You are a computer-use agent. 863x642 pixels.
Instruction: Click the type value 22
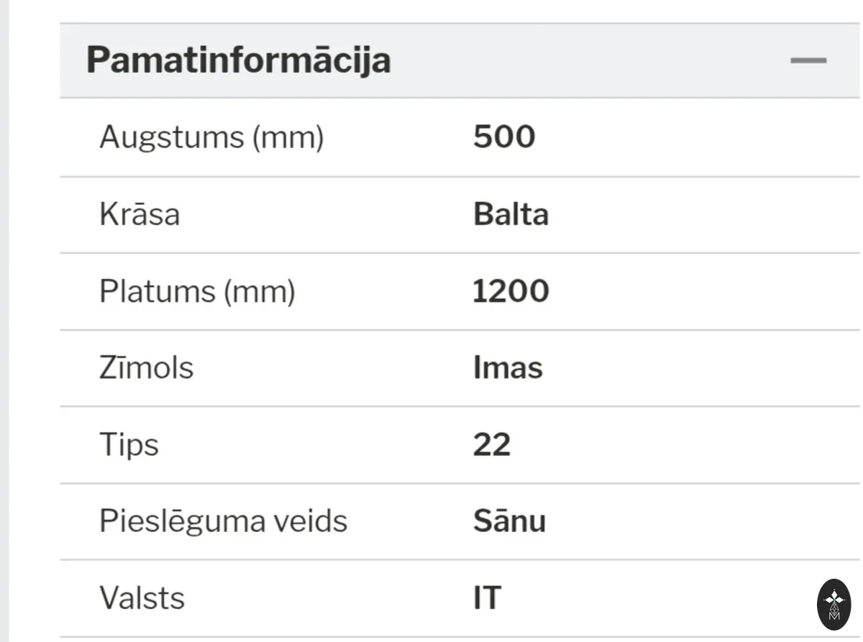click(492, 444)
